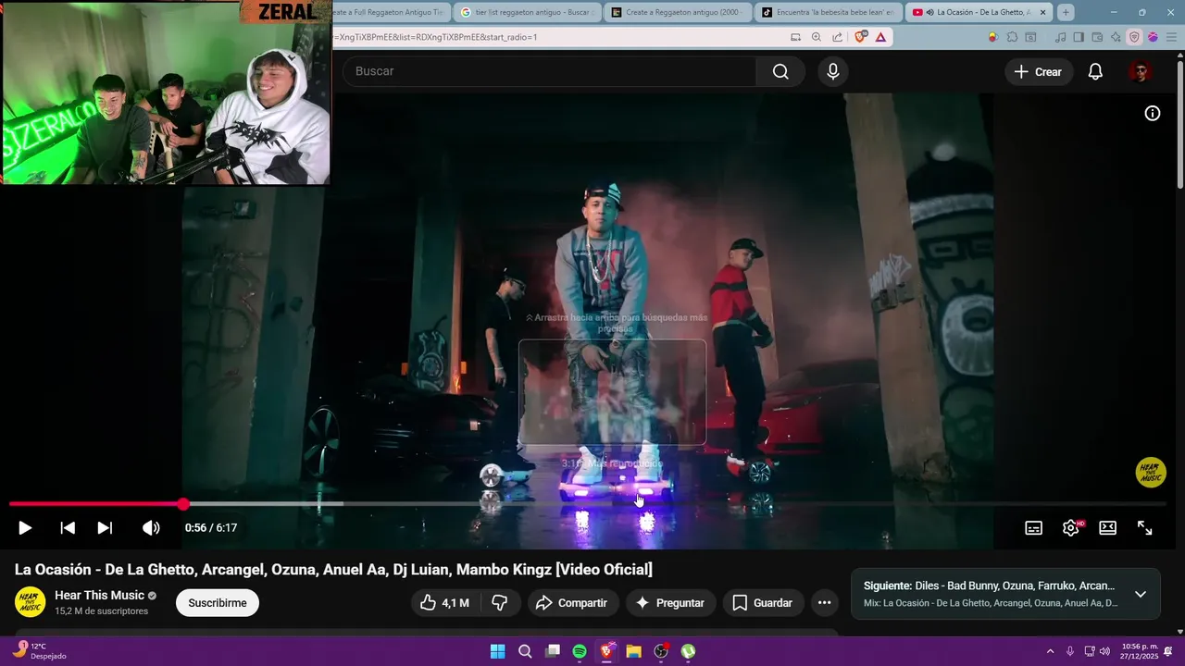Viewport: 1185px width, 666px height.
Task: Close the La Ocasión browser tab
Action: (x=1043, y=12)
